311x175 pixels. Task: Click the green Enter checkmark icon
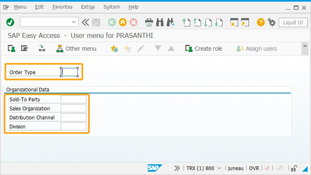(10, 22)
